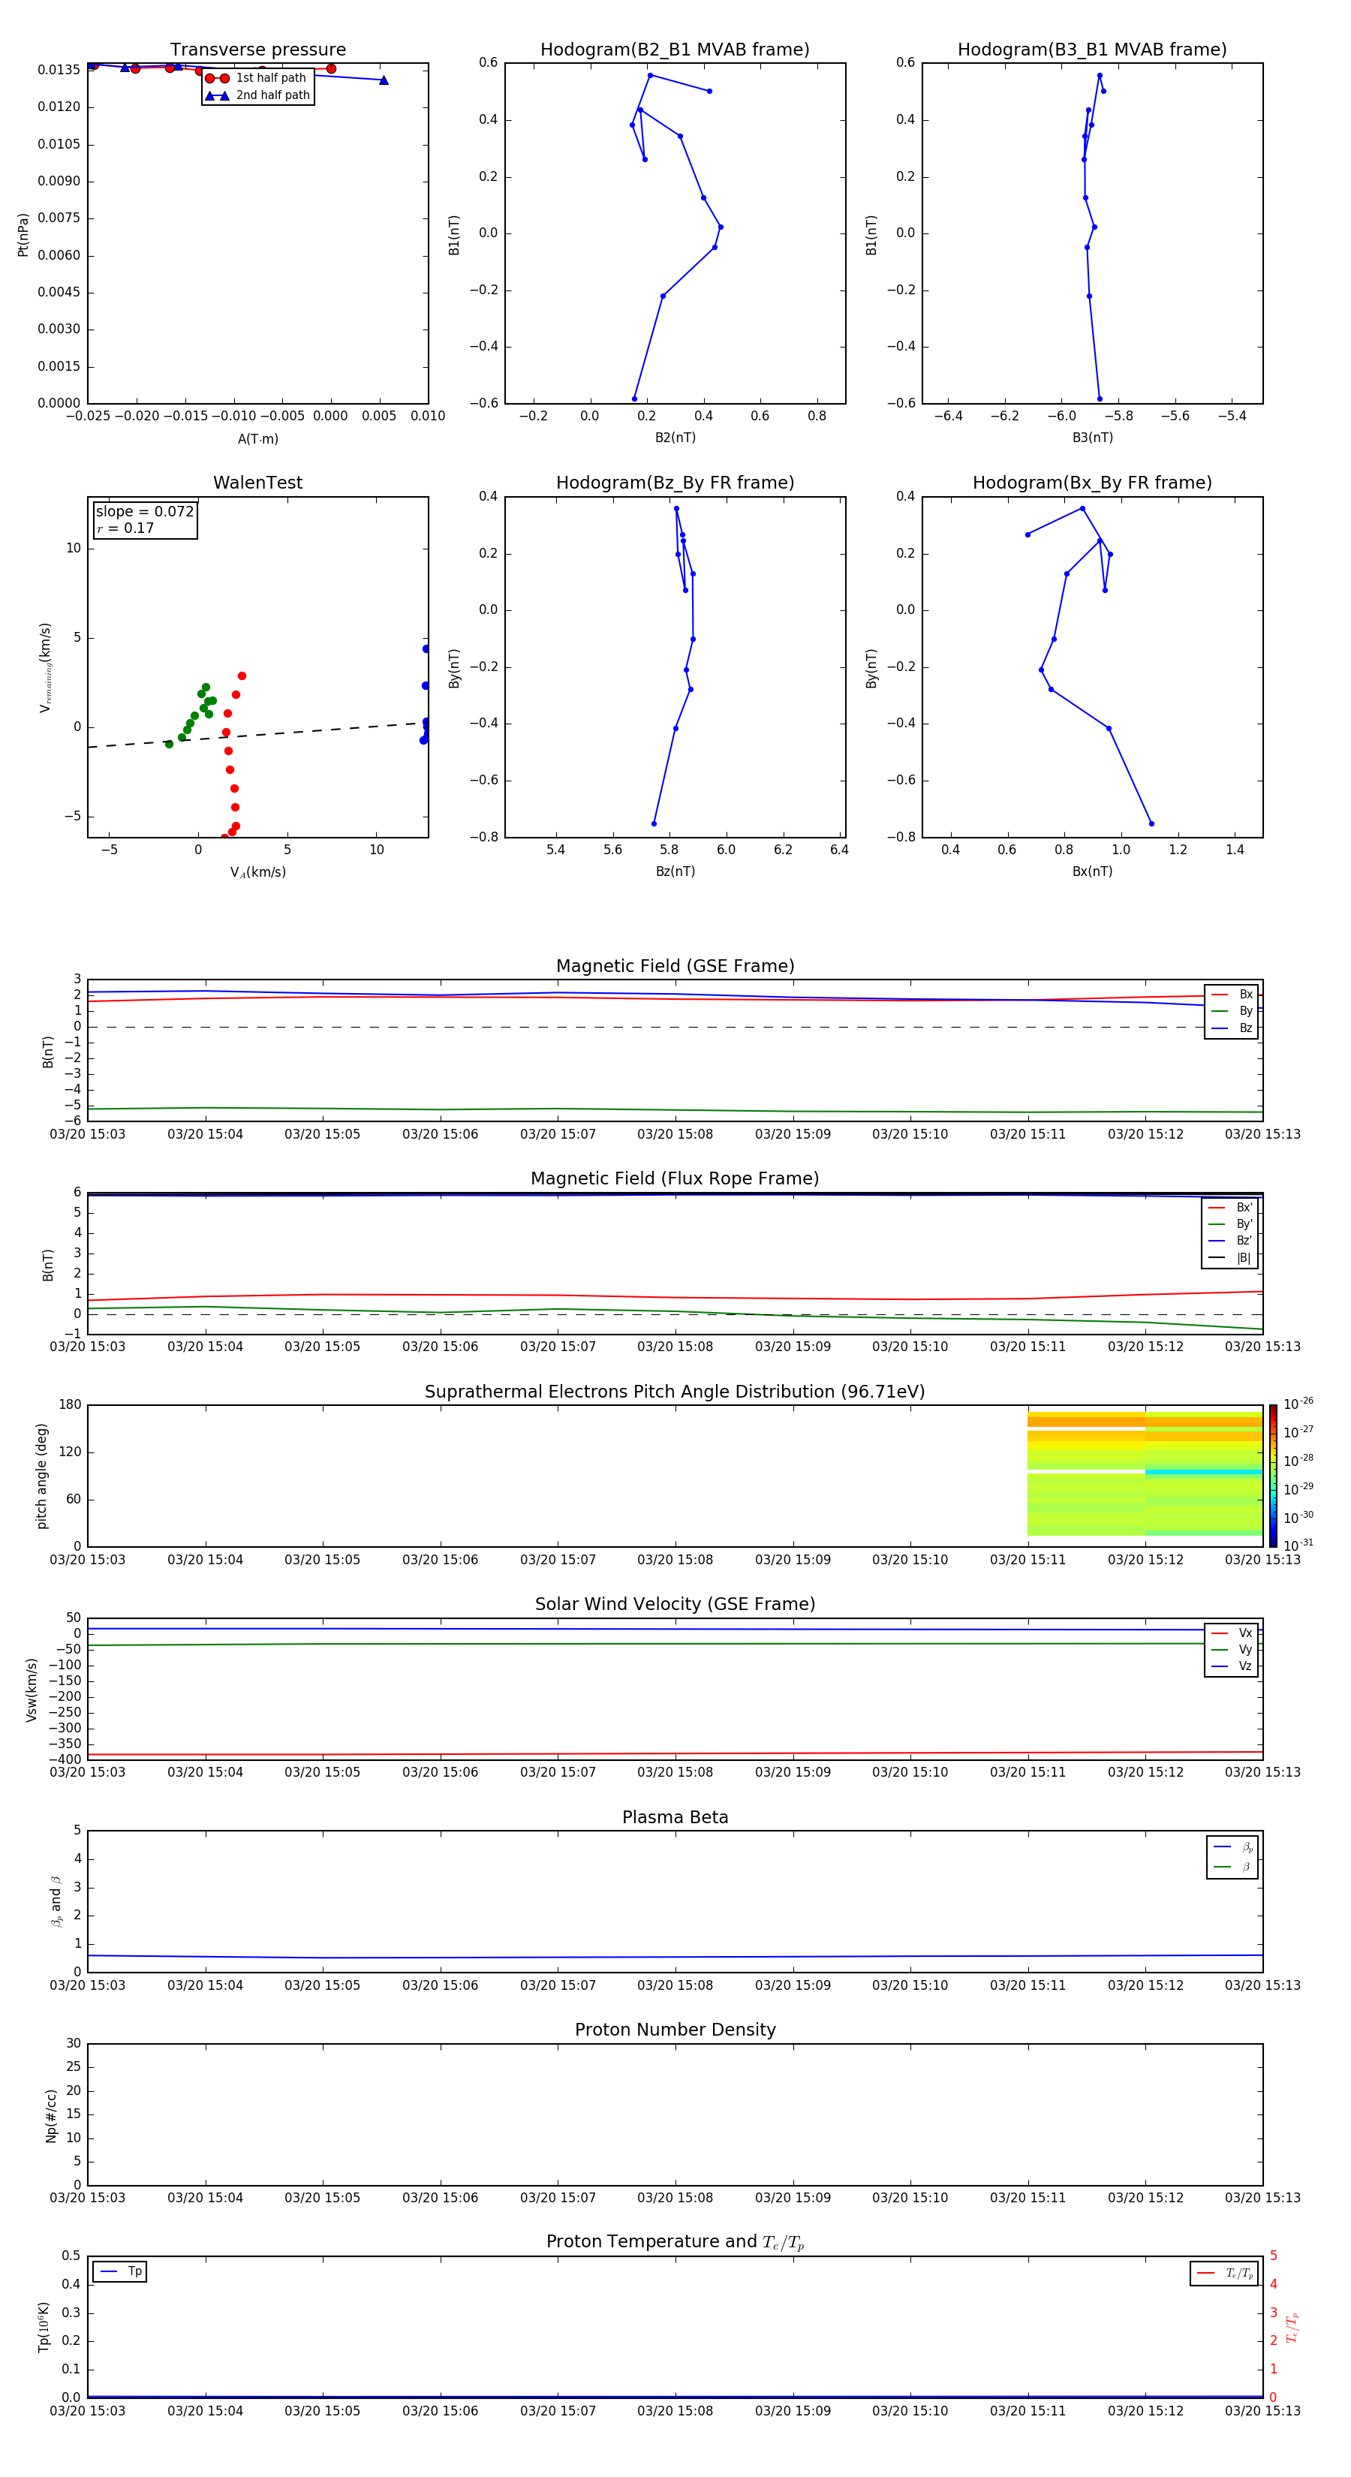Click the red Te/Tp right axis label

pyautogui.click(x=1292, y=2328)
